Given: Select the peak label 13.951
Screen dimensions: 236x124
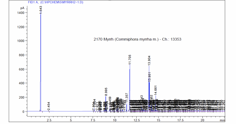Looking at the screenshot, I should click(x=150, y=77).
